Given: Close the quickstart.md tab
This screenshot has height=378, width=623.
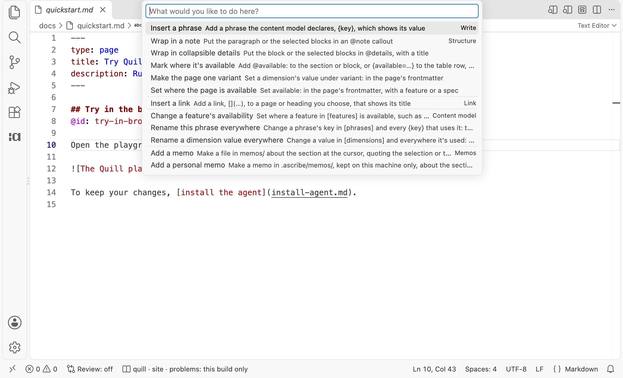Looking at the screenshot, I should [103, 10].
